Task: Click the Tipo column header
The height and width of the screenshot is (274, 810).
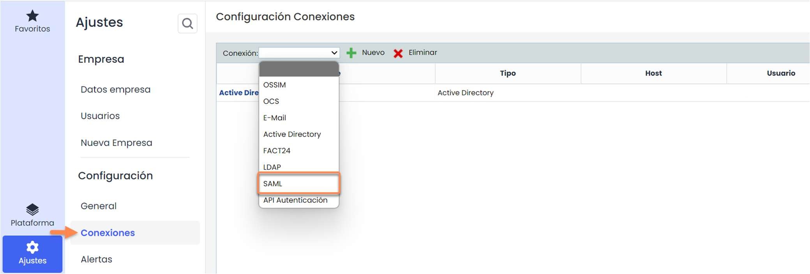Action: 508,73
